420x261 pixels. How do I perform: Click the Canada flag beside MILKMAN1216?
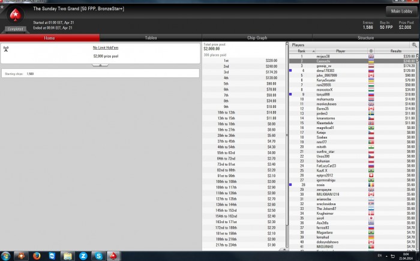click(x=371, y=194)
